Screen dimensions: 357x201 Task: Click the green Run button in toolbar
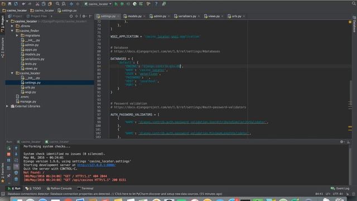[x=116, y=4]
